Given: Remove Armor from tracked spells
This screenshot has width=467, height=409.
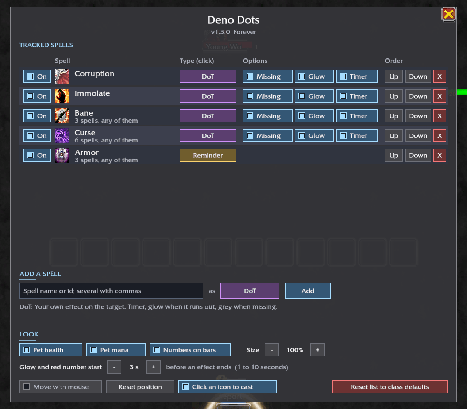Looking at the screenshot, I should pos(440,155).
